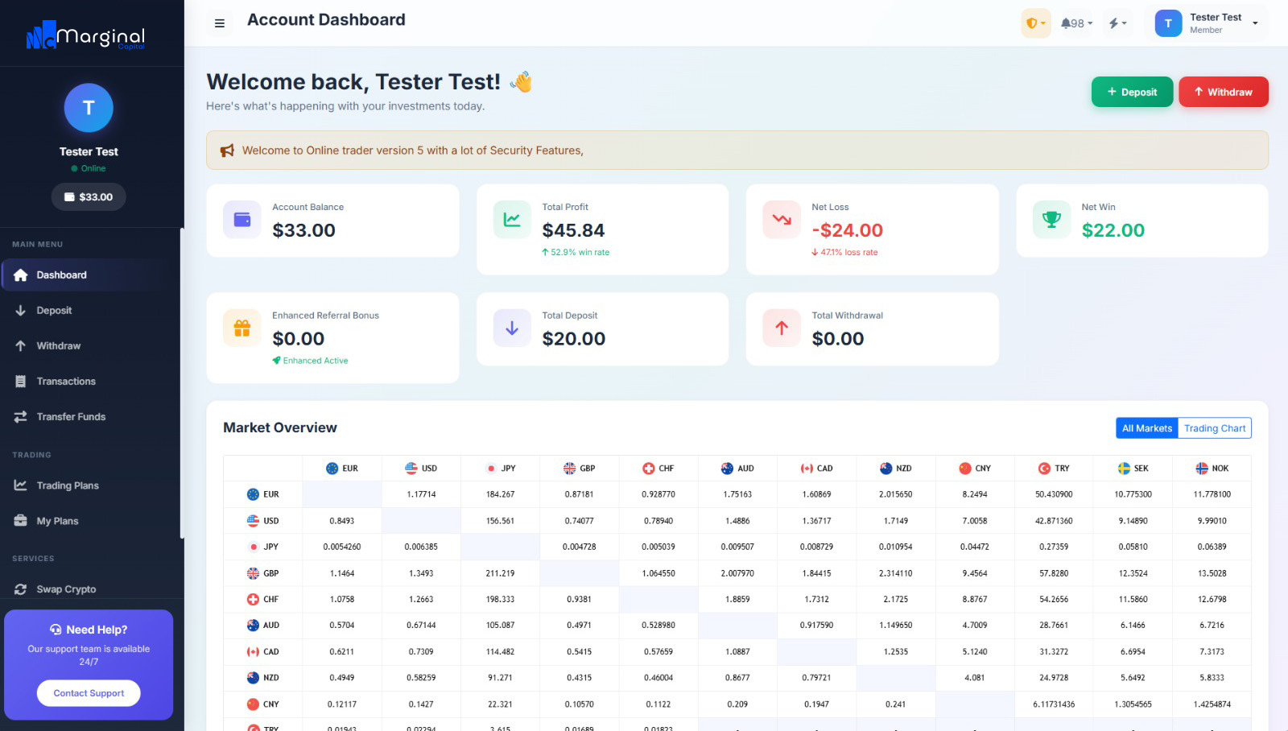Click the My Plans briefcase icon
Screen dimensions: 1288x731
21,521
